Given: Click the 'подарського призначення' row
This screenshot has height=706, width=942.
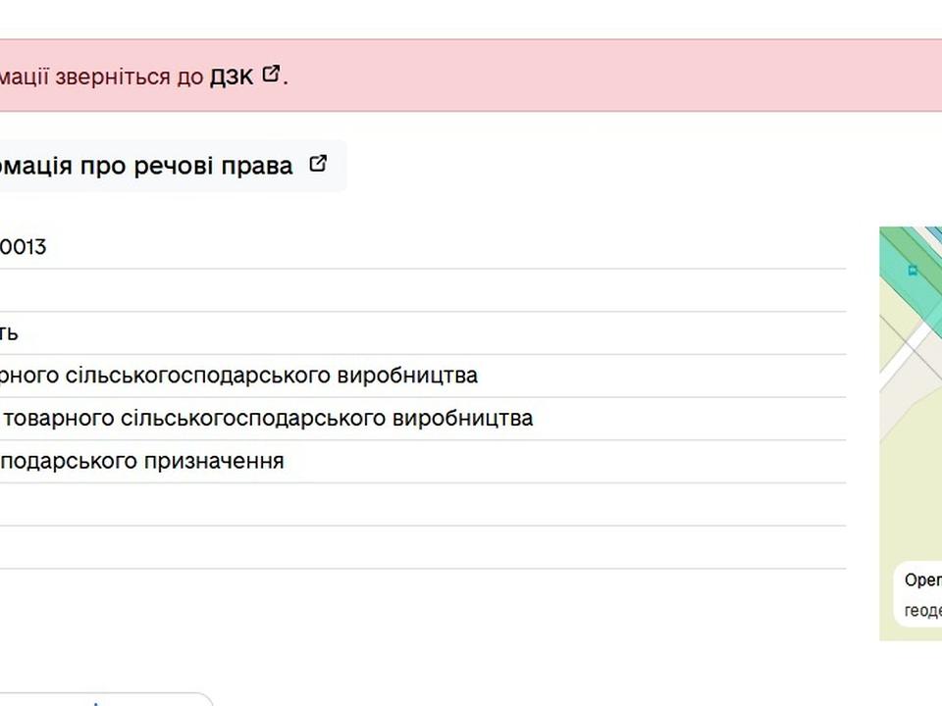Looking at the screenshot, I should coord(141,461).
